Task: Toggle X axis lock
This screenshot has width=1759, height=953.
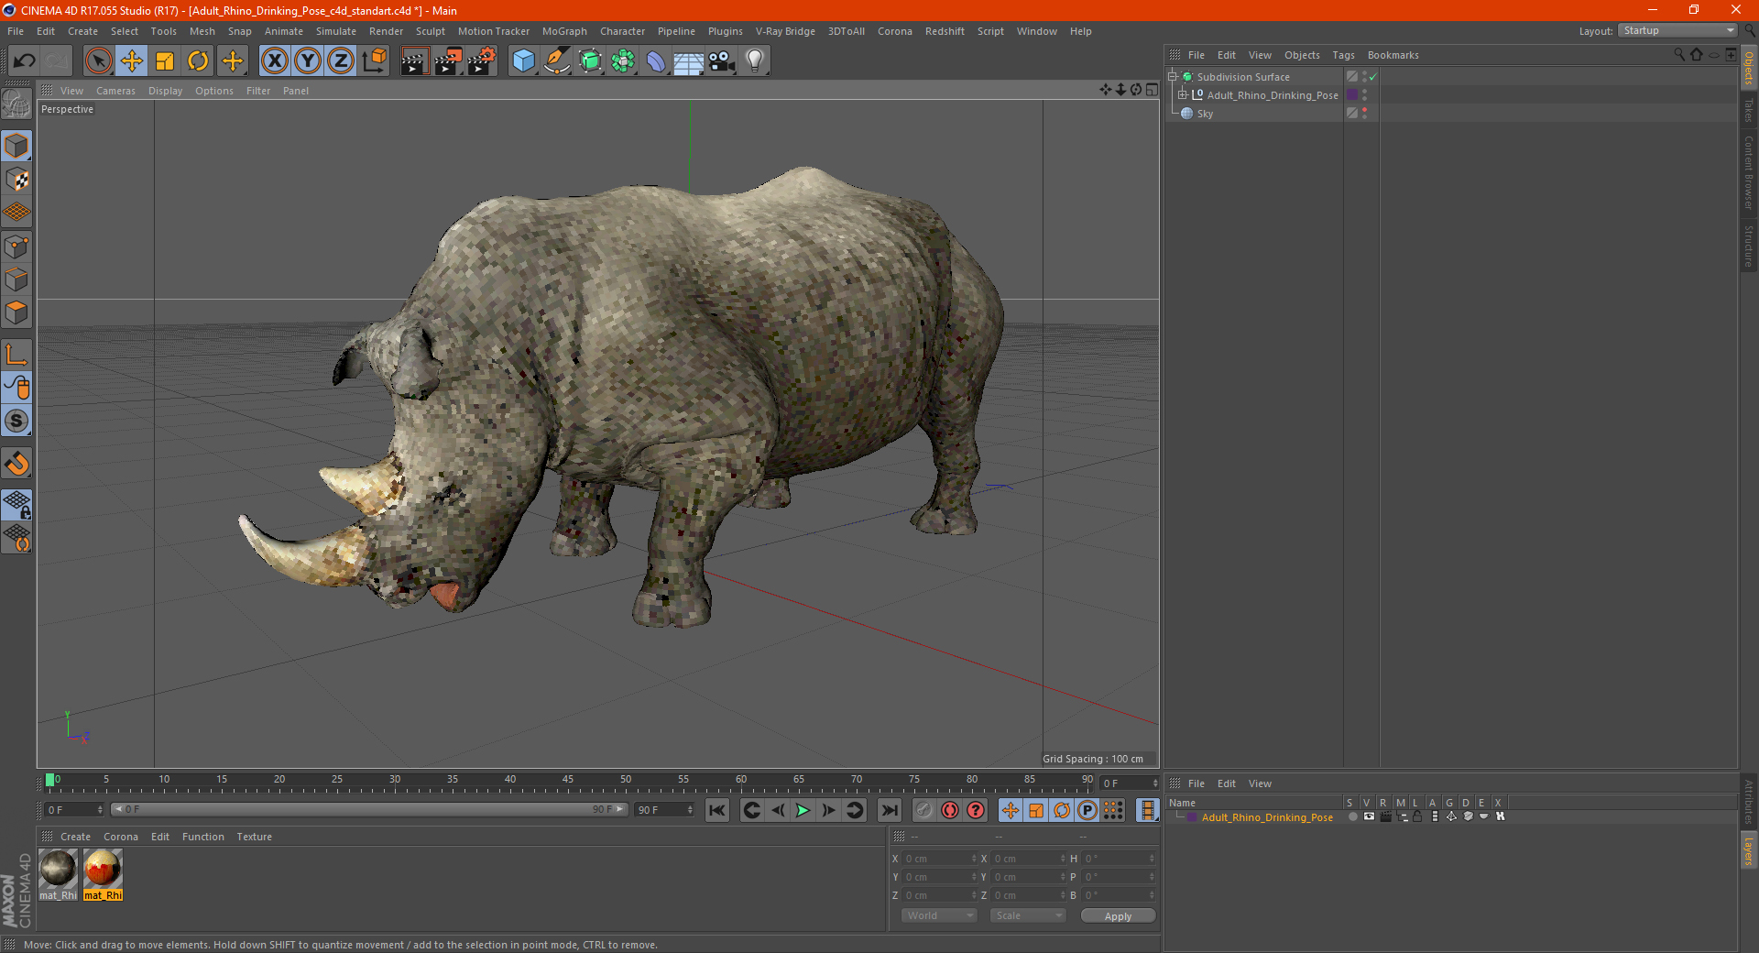Action: point(274,61)
